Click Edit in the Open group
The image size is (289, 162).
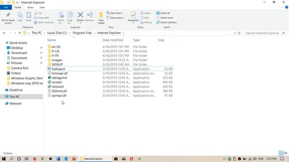pos(144,18)
